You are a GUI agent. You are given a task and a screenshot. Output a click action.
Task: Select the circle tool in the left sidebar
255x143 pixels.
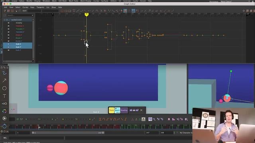coord(4,88)
